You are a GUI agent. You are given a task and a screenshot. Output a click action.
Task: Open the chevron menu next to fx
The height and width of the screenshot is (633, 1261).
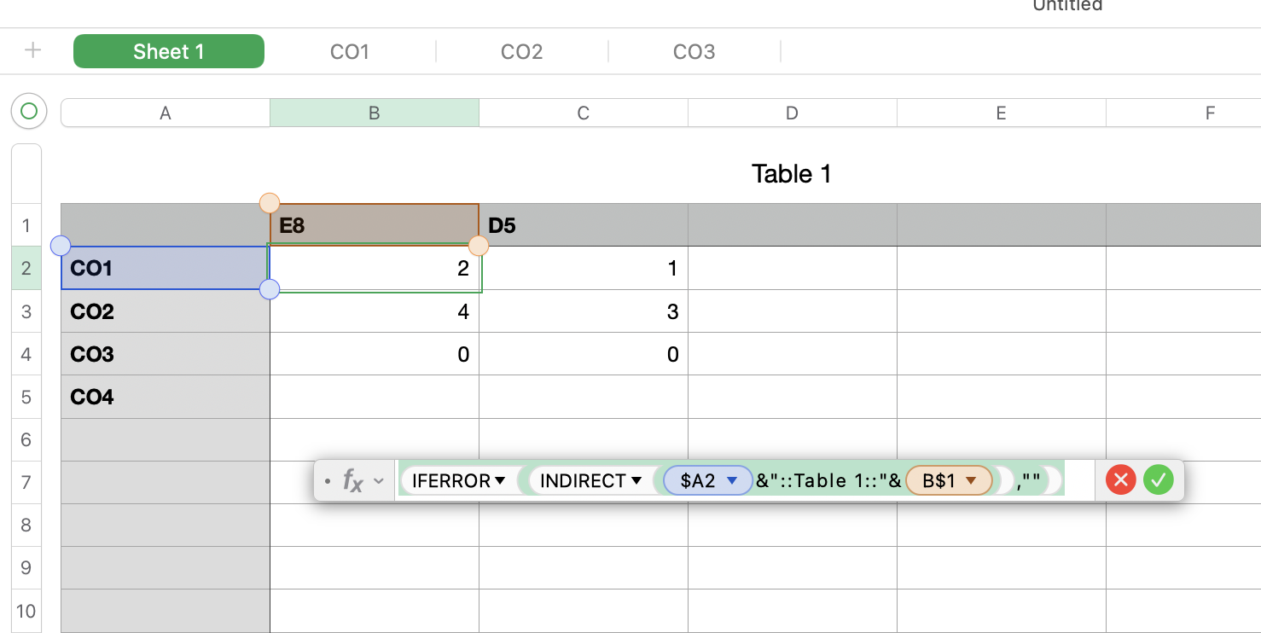(379, 481)
